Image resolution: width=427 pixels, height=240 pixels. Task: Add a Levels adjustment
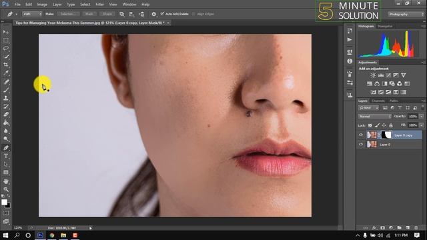click(x=381, y=75)
